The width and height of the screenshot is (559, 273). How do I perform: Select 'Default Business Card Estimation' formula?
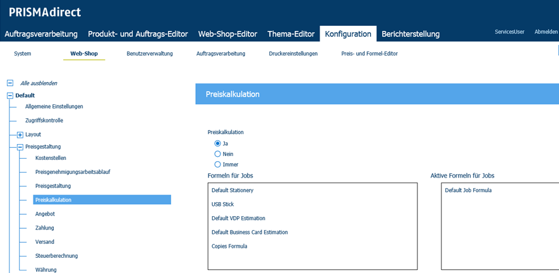(249, 233)
